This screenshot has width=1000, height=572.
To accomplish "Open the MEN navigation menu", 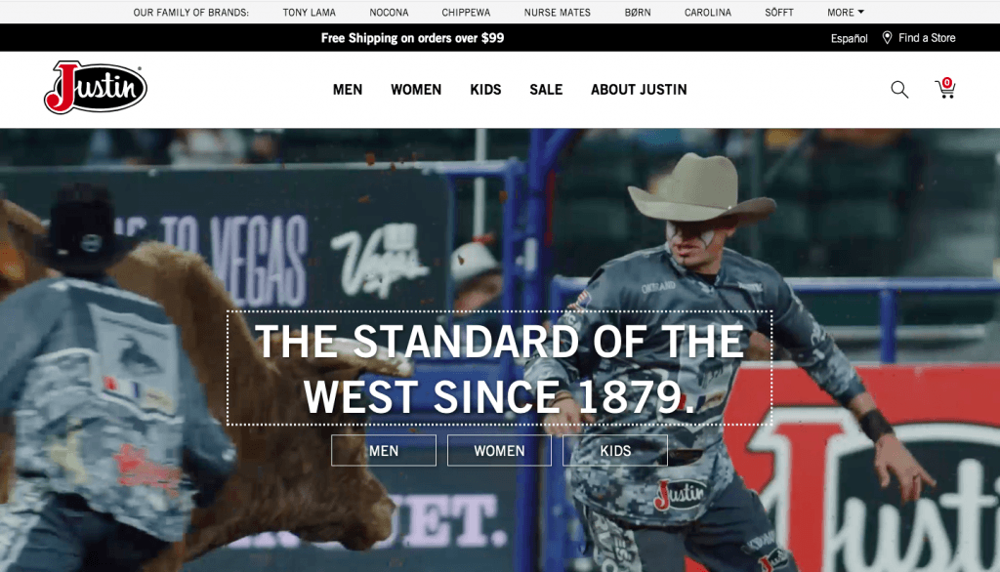I will (x=348, y=89).
